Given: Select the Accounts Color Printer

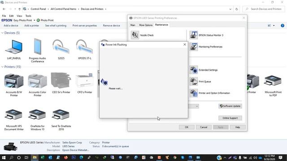Looking at the screenshot, I should [x=38, y=85].
